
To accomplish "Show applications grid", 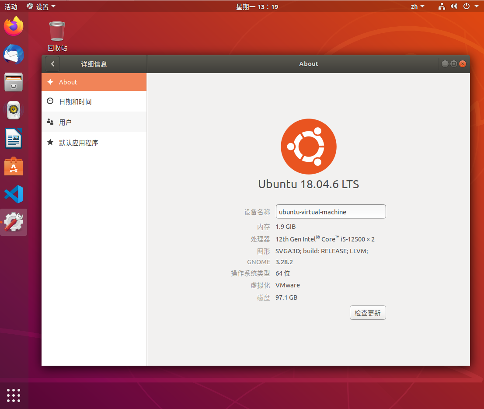I will pyautogui.click(x=14, y=395).
